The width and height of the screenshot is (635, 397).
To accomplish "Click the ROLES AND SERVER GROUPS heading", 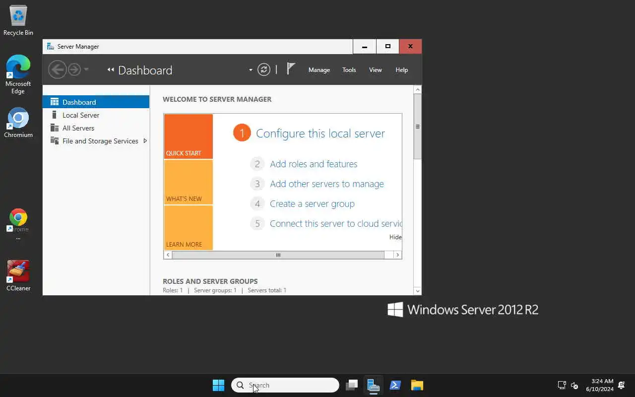I will 210,281.
